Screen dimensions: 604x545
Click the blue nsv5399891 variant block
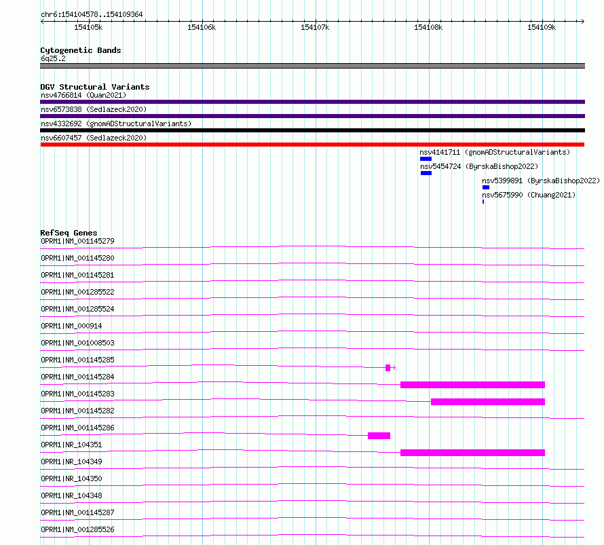486,187
